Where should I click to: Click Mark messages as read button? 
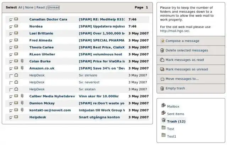[x=184, y=60]
